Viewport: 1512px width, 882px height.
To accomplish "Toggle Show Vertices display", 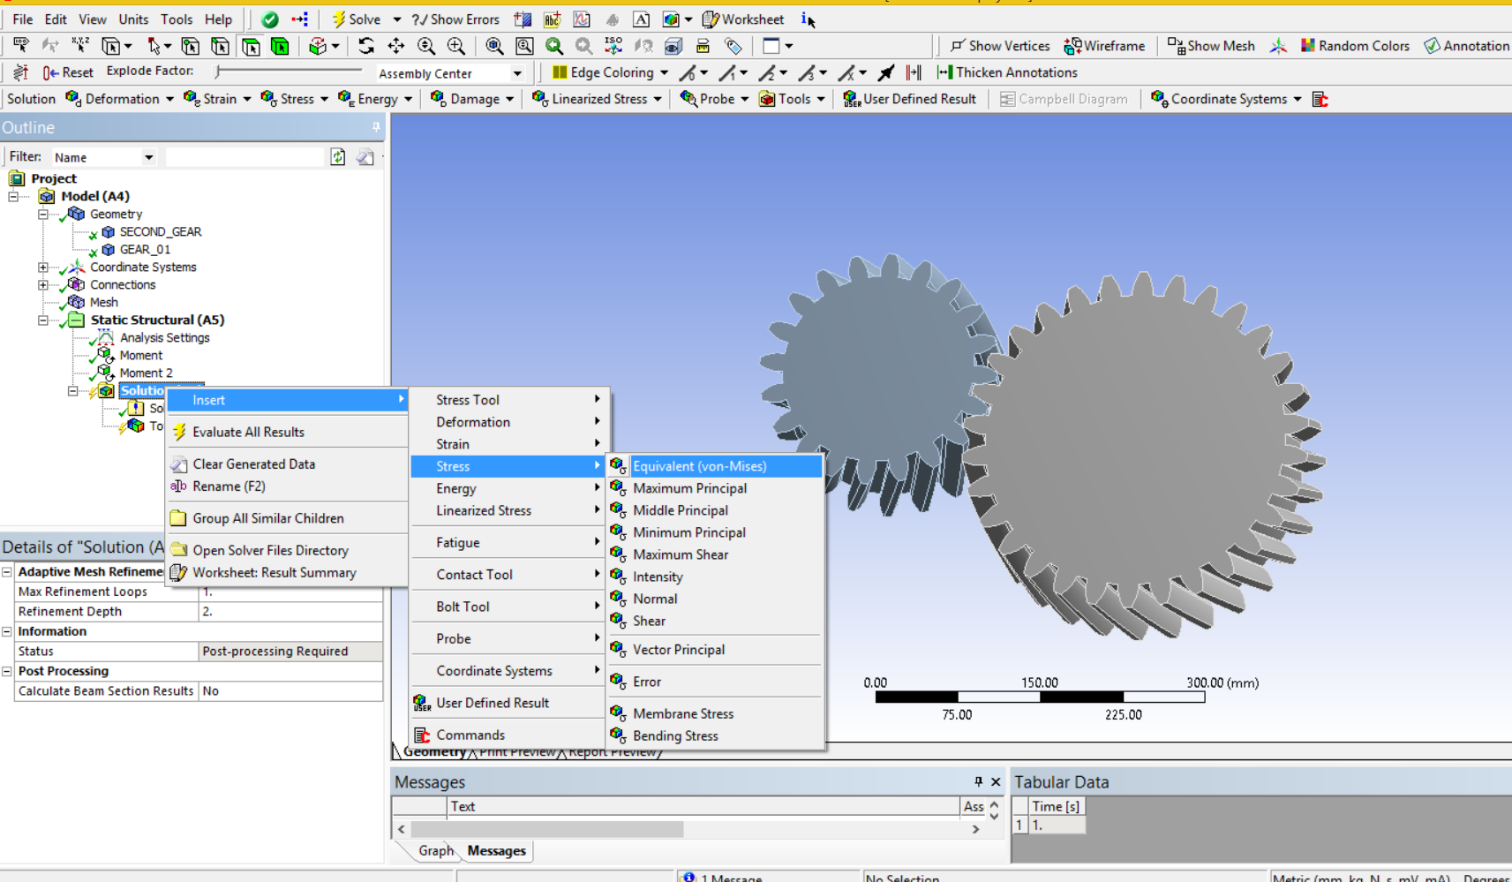I will coord(999,46).
